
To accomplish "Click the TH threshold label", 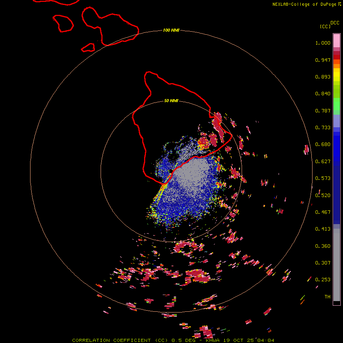I will coord(327,297).
